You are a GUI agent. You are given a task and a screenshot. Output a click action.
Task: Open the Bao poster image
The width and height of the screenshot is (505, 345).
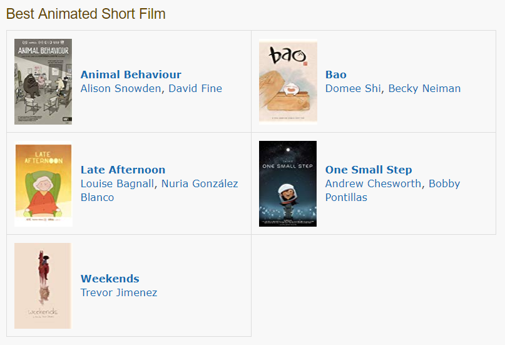pyautogui.click(x=288, y=81)
